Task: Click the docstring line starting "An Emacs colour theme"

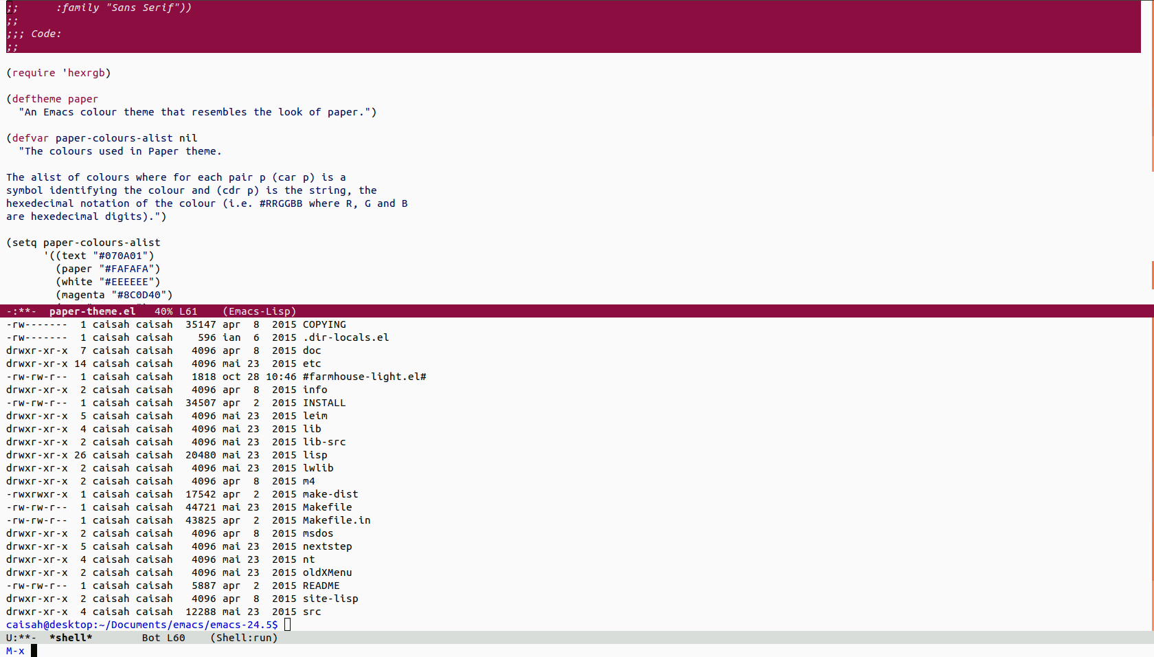Action: coord(198,112)
